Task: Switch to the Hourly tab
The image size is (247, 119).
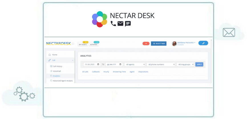Action: [106, 72]
